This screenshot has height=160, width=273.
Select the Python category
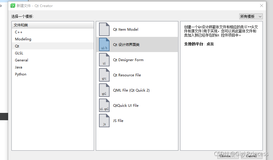click(53, 74)
